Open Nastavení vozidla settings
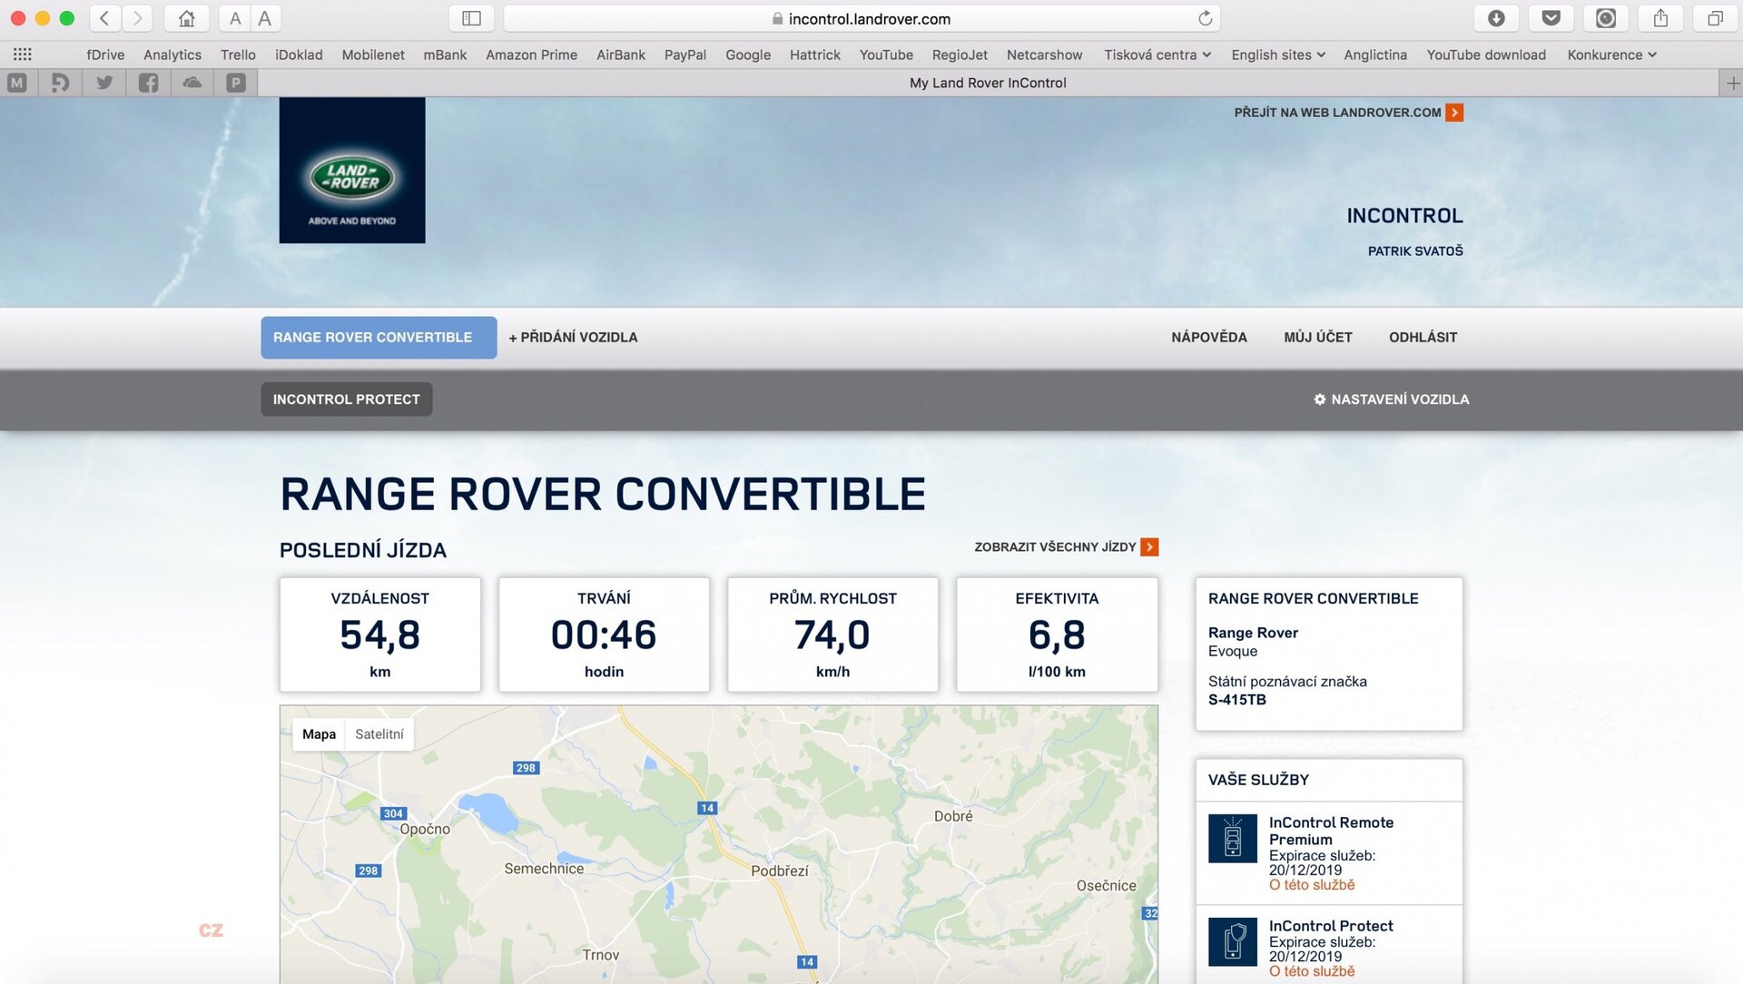The image size is (1743, 984). click(1391, 399)
